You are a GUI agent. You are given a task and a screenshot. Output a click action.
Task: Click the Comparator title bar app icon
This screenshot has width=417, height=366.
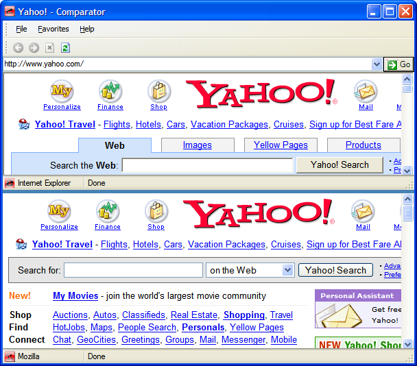point(10,12)
